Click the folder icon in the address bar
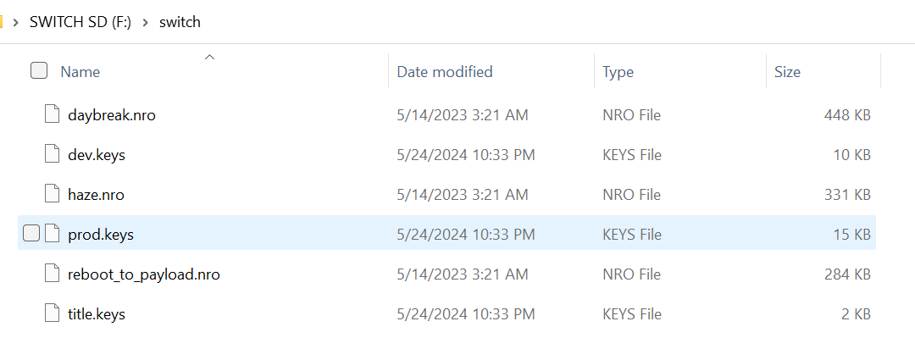Image resolution: width=915 pixels, height=349 pixels. pyautogui.click(x=1, y=22)
